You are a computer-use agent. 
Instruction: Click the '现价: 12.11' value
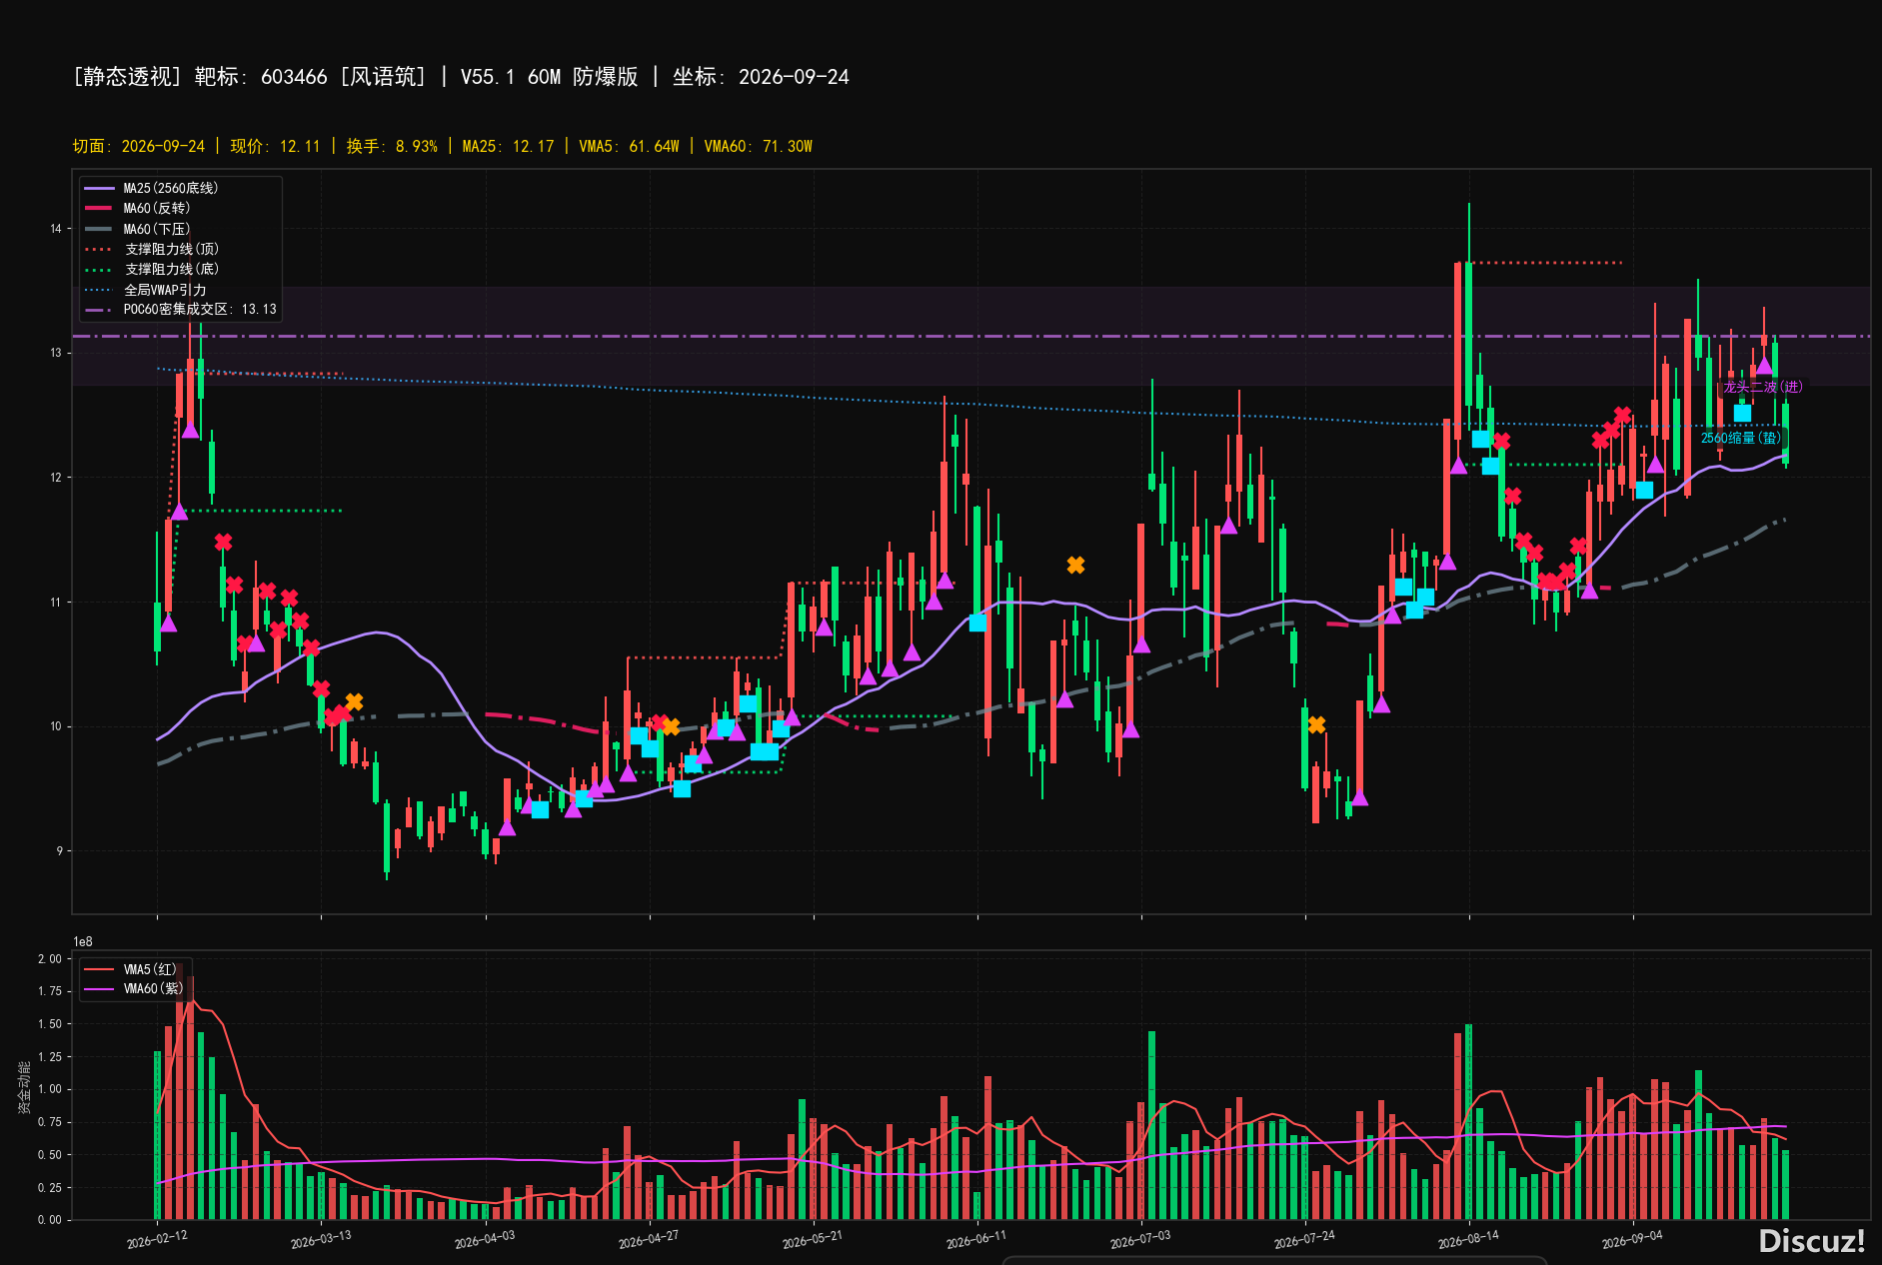click(275, 146)
